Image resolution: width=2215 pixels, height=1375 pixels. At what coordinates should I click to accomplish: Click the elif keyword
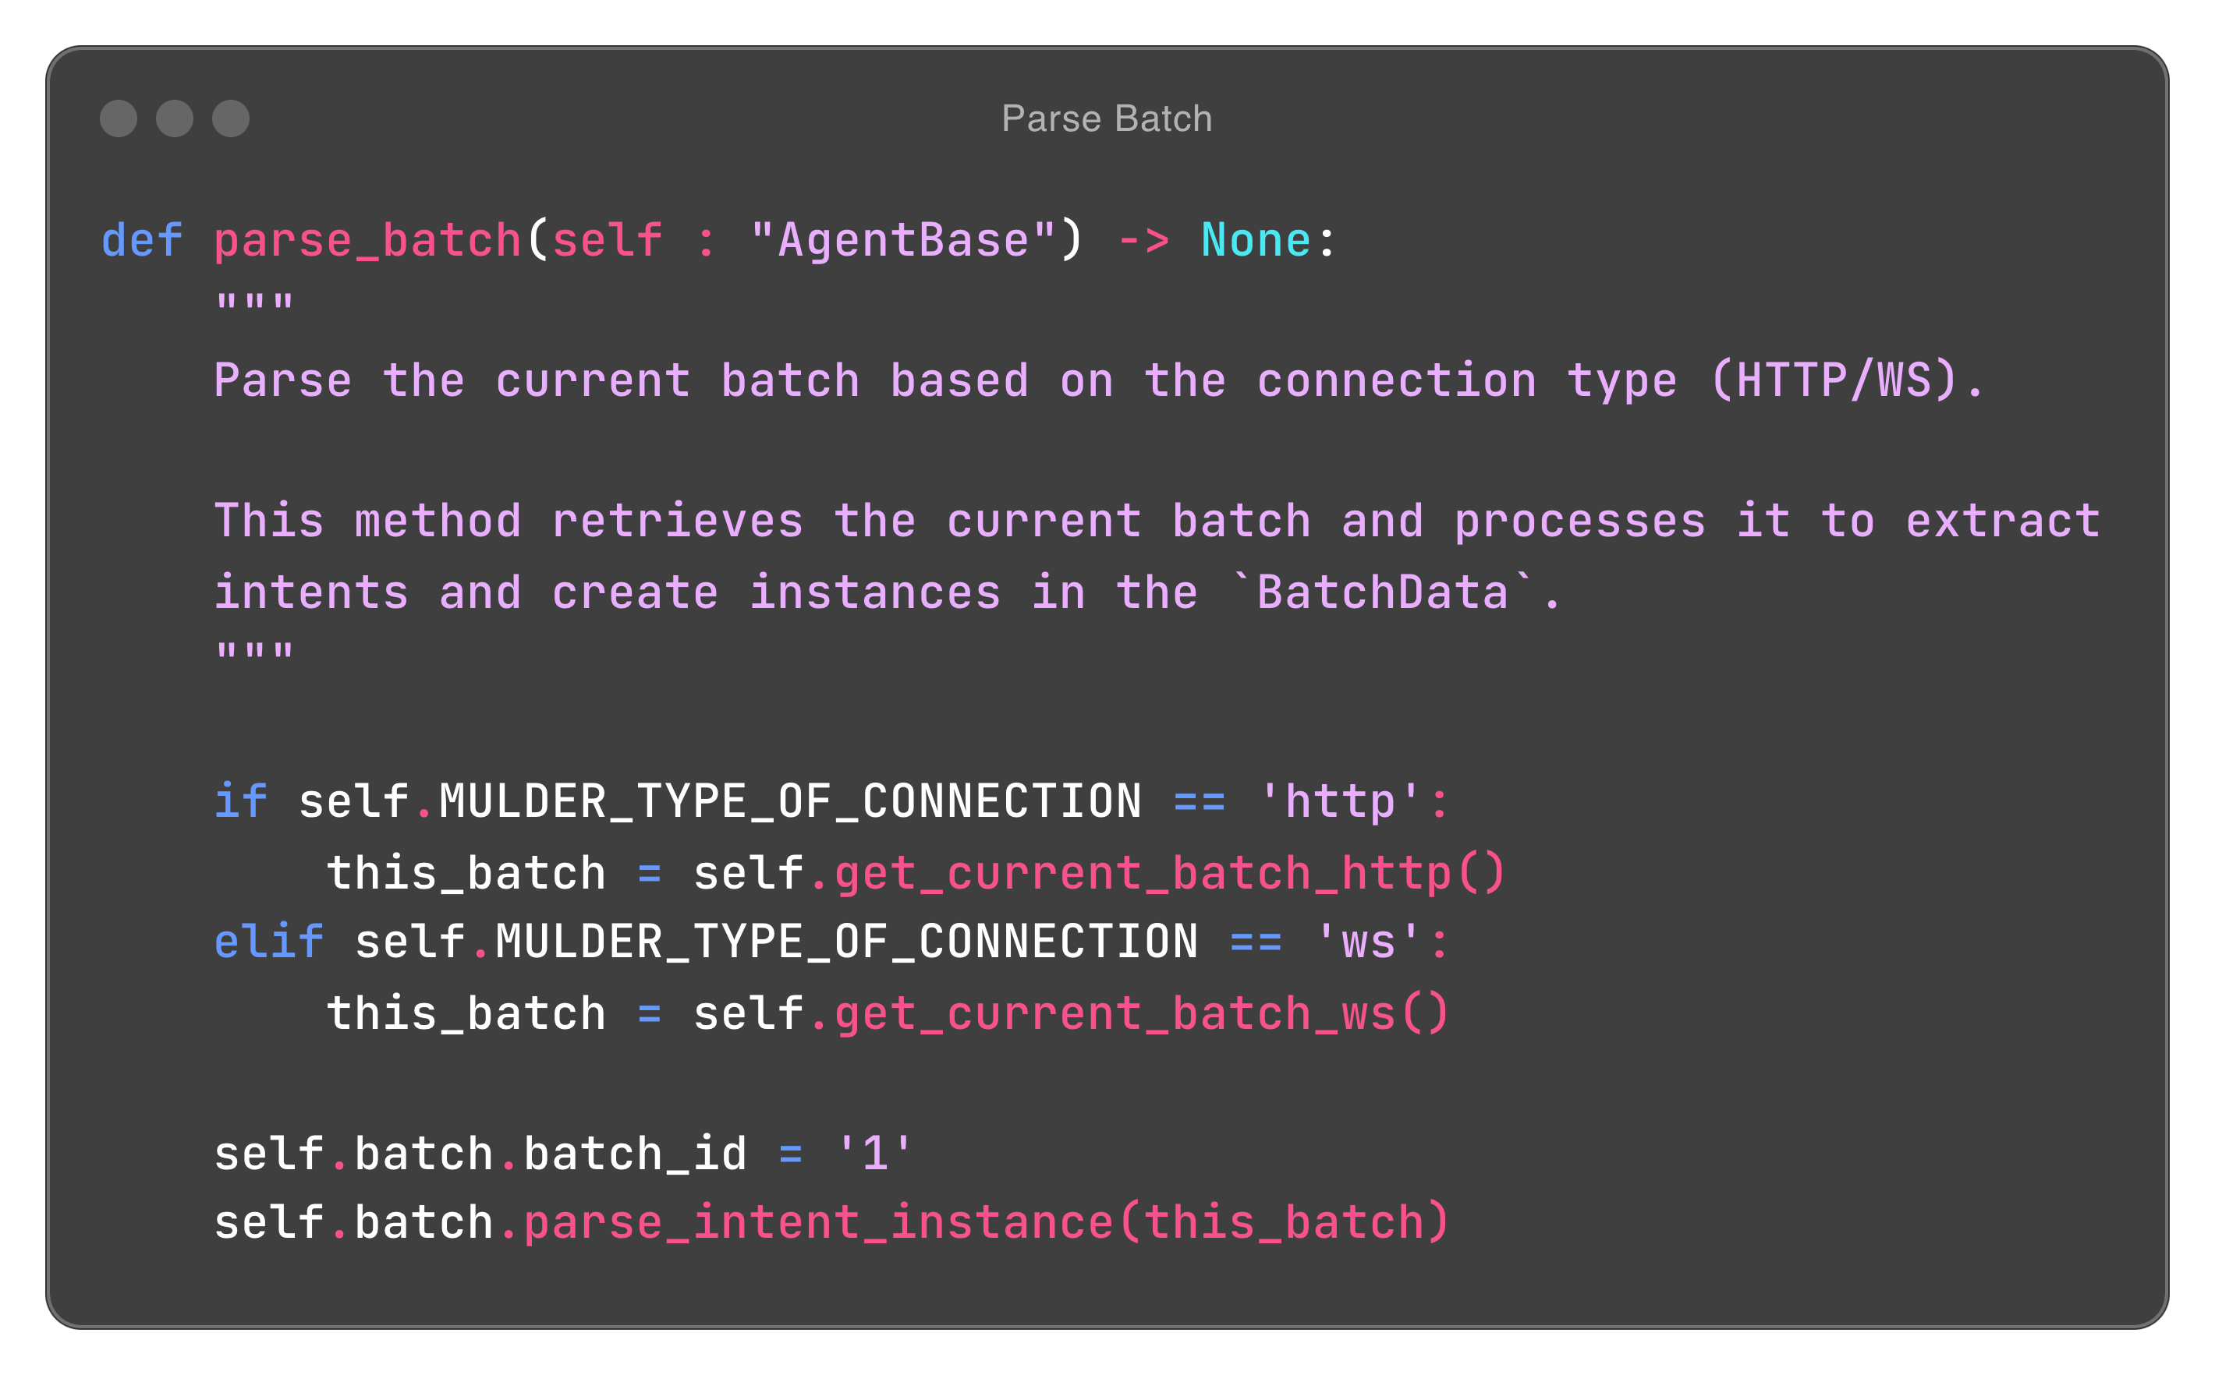268,942
